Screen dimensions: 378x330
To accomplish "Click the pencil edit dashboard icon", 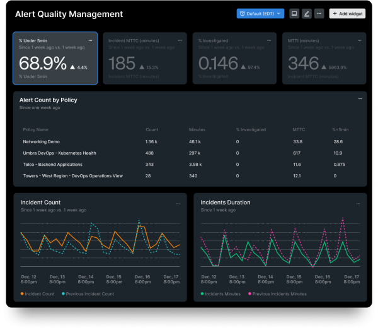I will [x=306, y=13].
